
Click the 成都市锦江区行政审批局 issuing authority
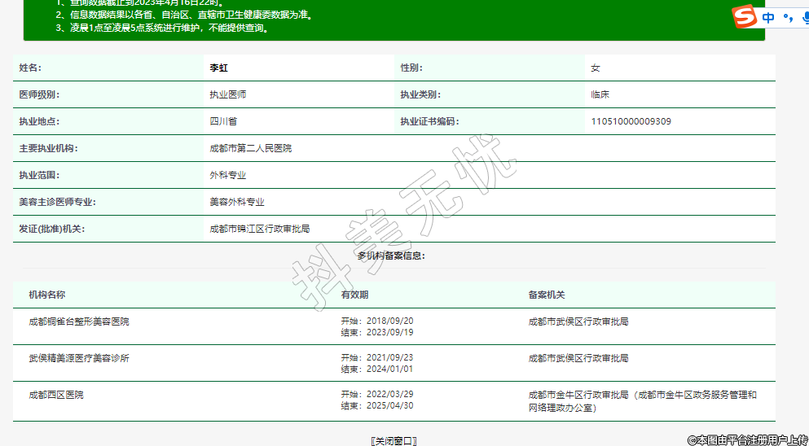point(259,229)
